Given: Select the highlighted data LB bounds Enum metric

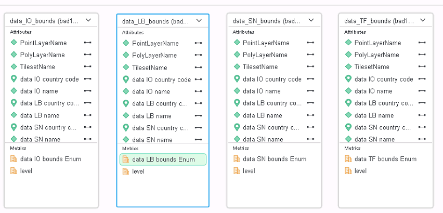Looking at the screenshot, I should (163, 159).
